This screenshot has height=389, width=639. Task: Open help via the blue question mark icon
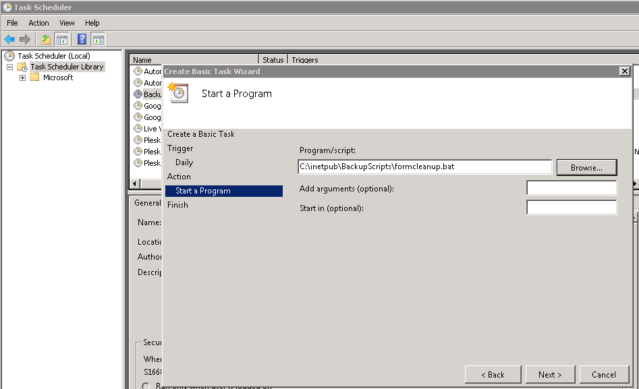82,40
